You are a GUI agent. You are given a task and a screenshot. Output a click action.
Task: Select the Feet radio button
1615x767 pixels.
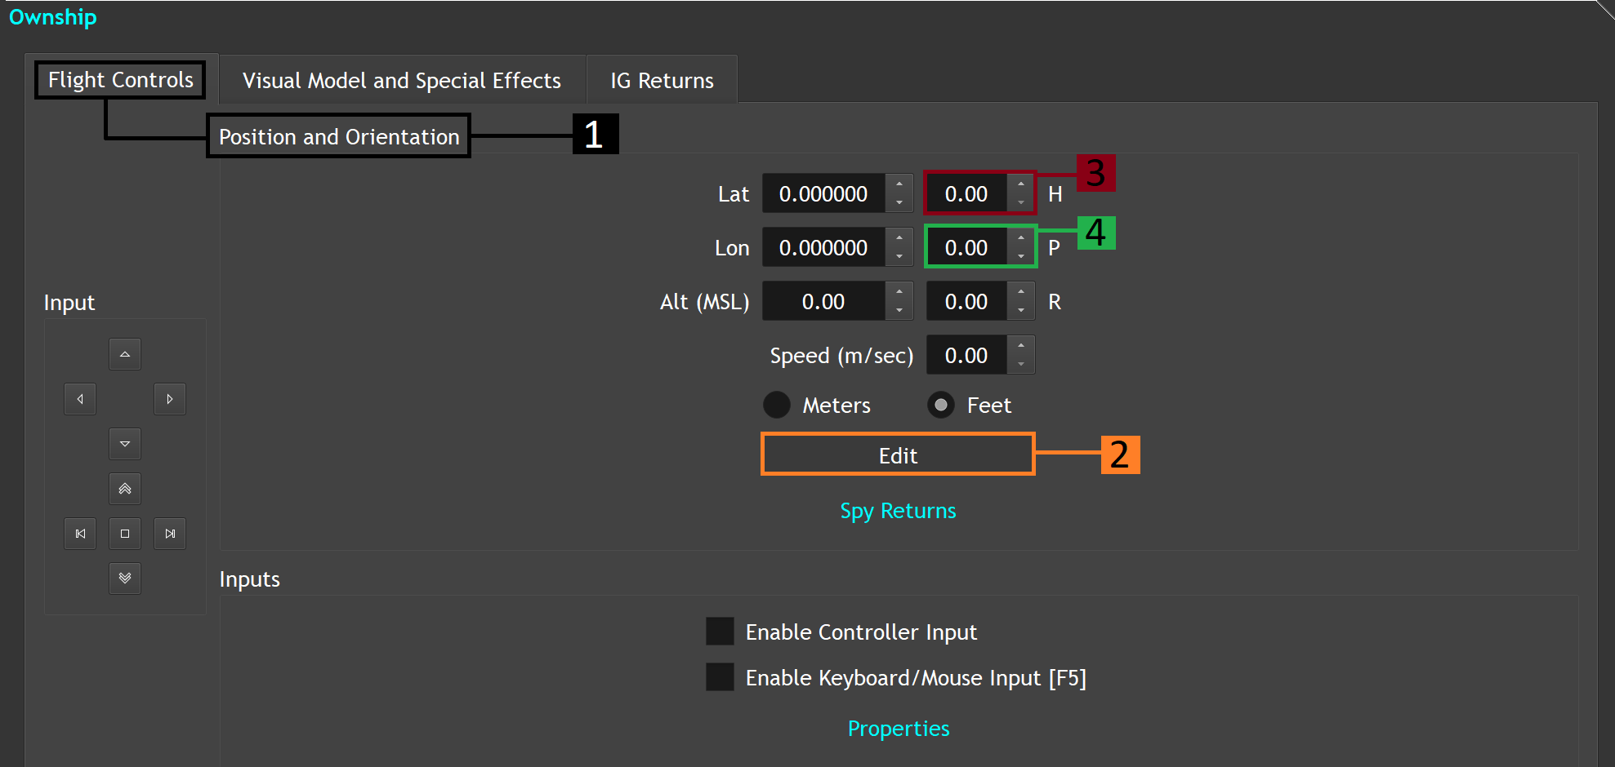941,405
